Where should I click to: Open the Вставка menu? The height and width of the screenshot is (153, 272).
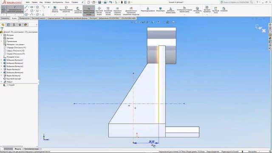48,3
